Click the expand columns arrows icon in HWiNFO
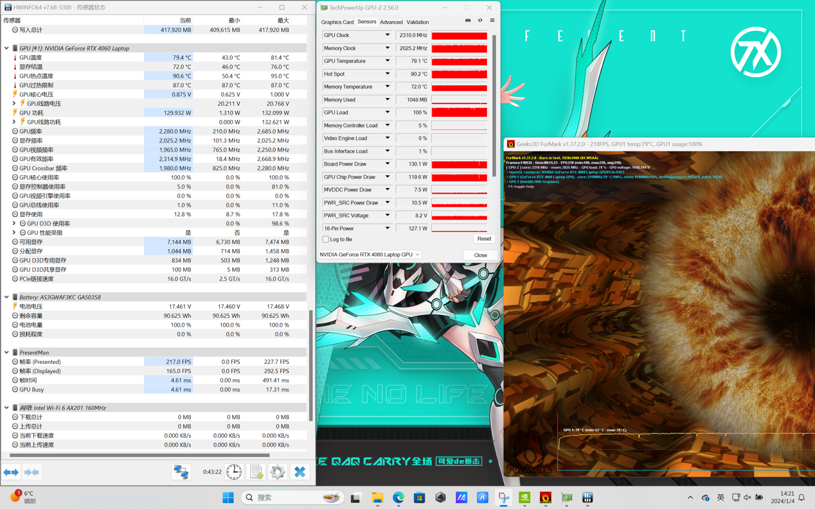The width and height of the screenshot is (815, 509). pos(12,472)
